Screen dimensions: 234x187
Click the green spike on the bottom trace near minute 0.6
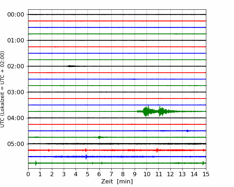tap(36, 163)
